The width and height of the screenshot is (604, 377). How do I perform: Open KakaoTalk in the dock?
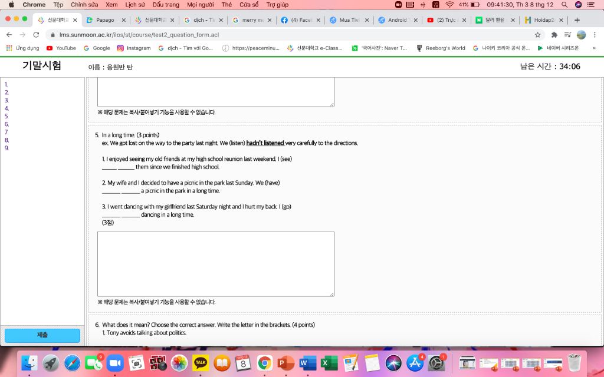point(201,363)
